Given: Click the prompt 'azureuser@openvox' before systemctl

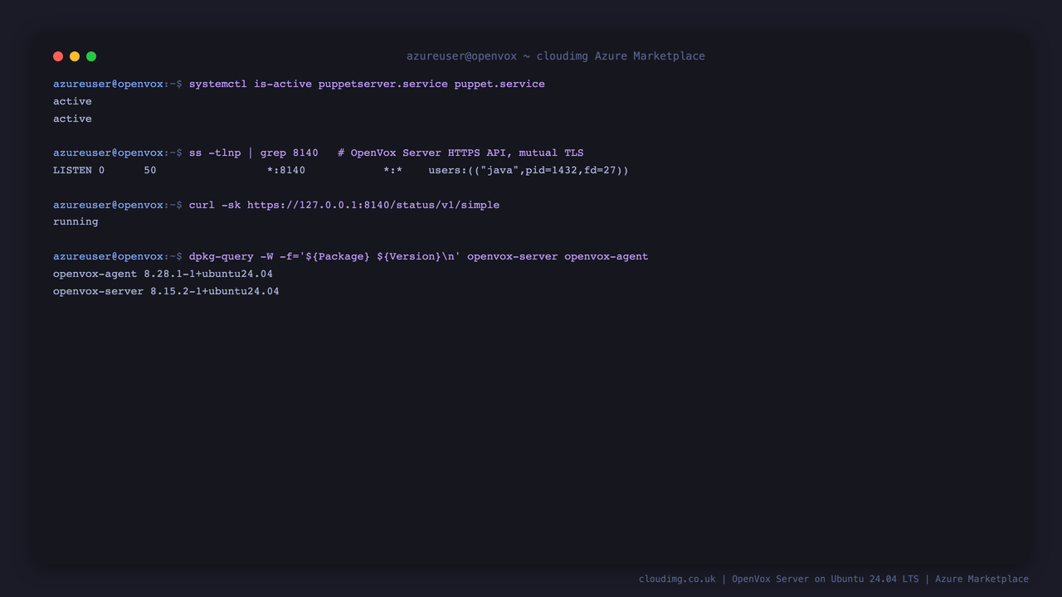Looking at the screenshot, I should 108,84.
